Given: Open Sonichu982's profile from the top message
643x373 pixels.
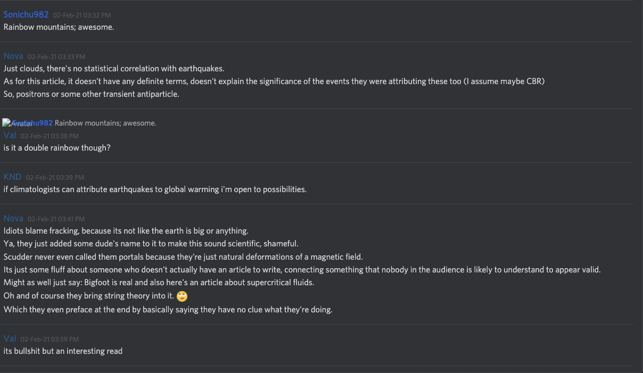Looking at the screenshot, I should click(26, 14).
